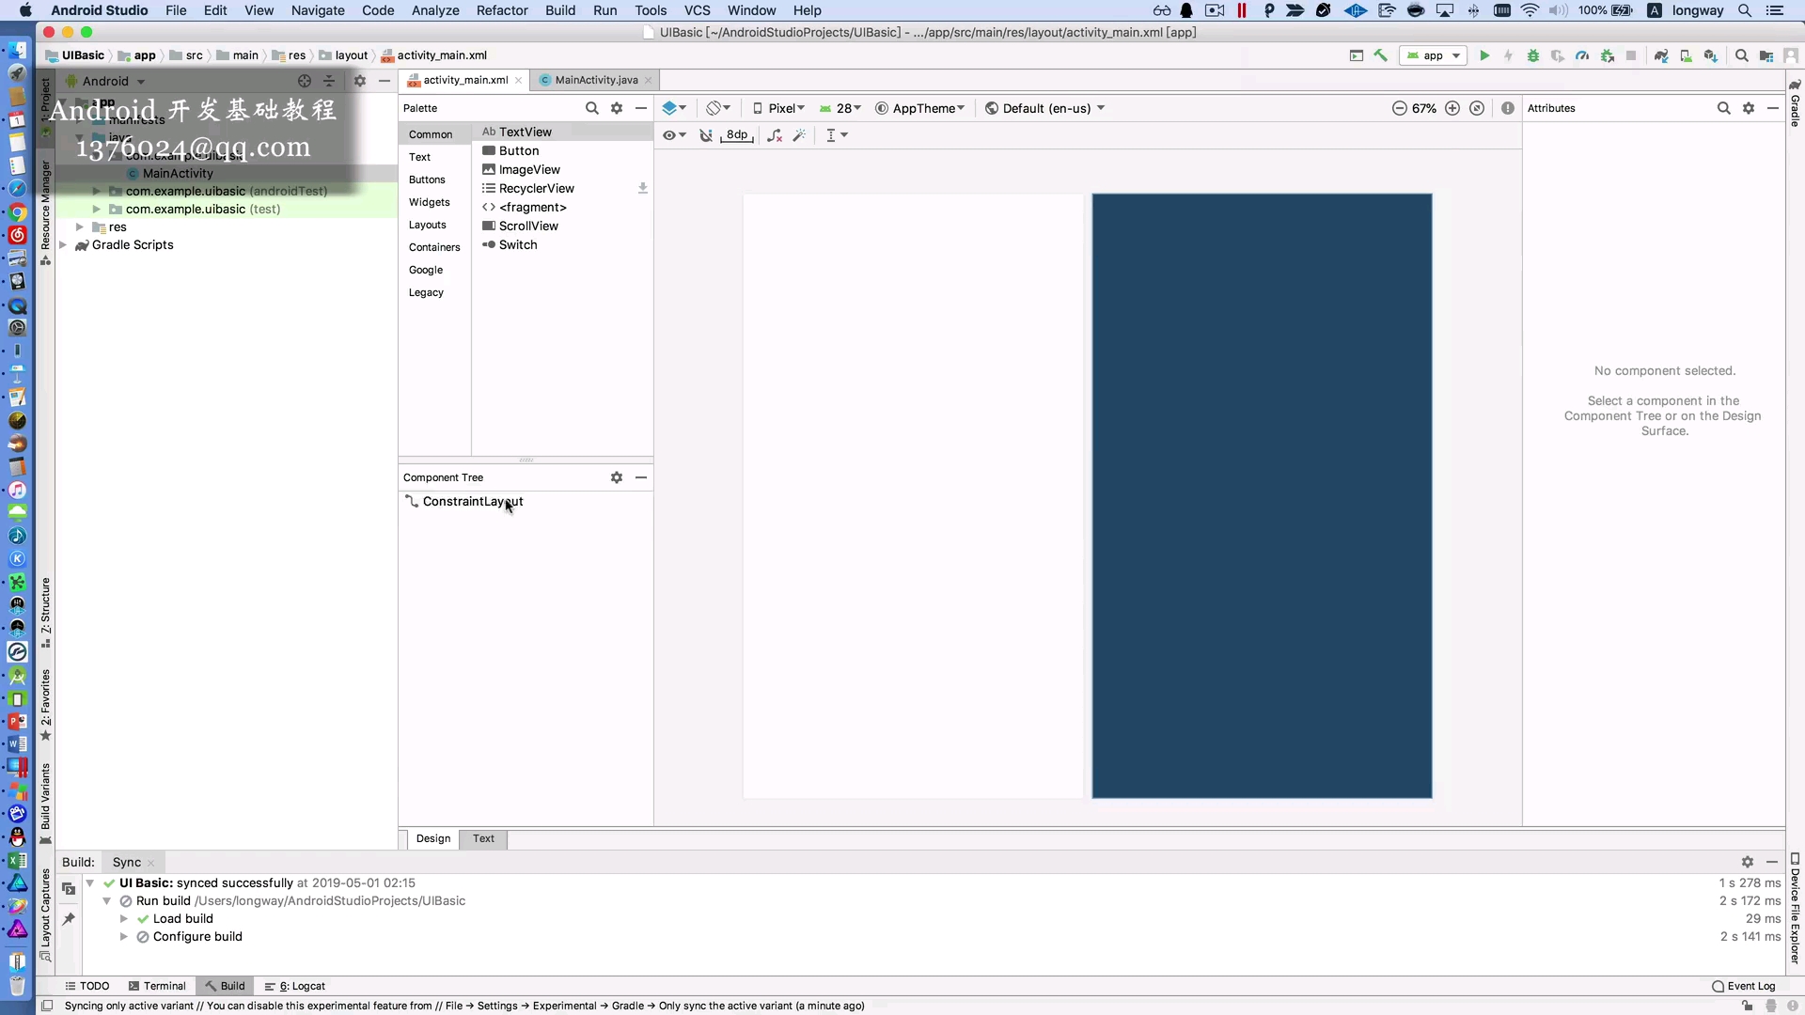
Task: Expand the res folder in project tree
Action: point(80,227)
